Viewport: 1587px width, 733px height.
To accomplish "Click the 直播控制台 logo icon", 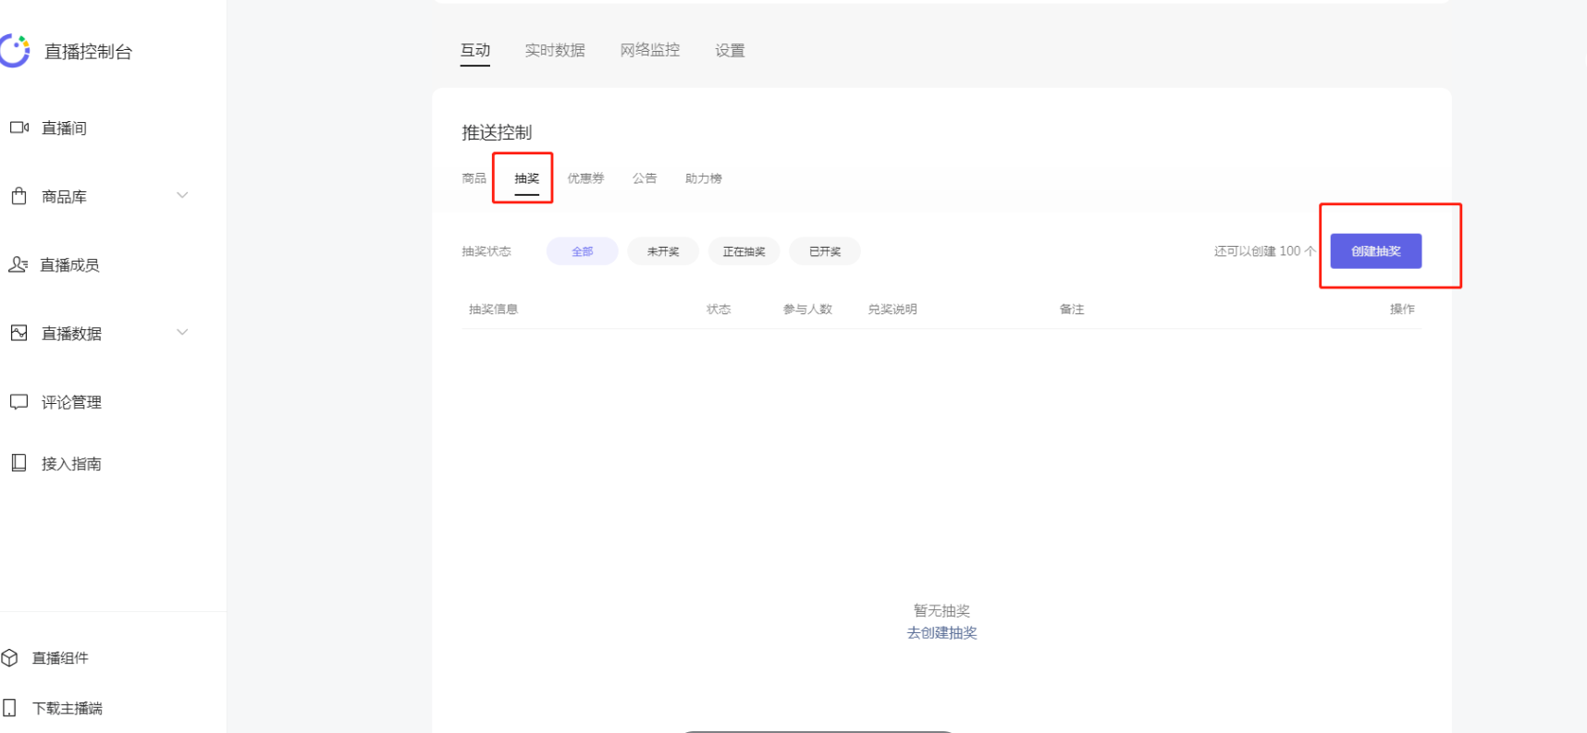I will click(15, 51).
